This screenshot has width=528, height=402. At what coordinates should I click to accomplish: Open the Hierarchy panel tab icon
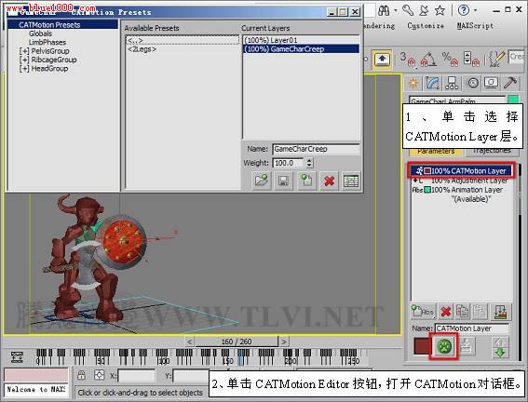pos(452,83)
